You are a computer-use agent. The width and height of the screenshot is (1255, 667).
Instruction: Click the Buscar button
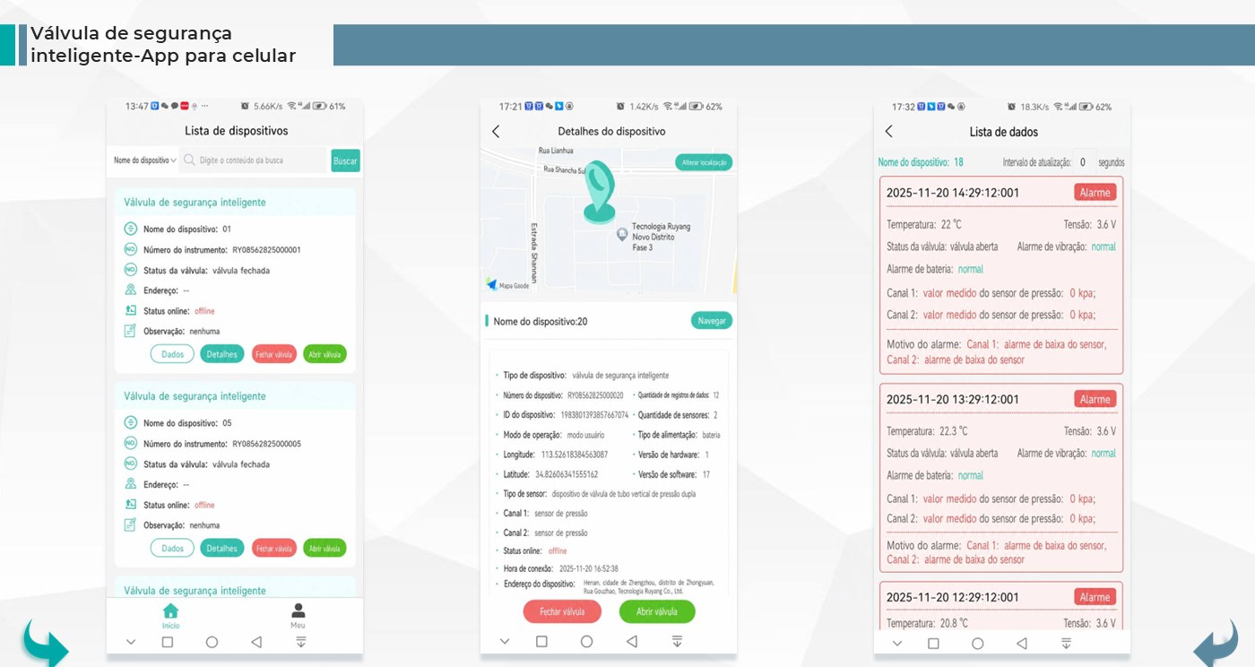coord(345,160)
